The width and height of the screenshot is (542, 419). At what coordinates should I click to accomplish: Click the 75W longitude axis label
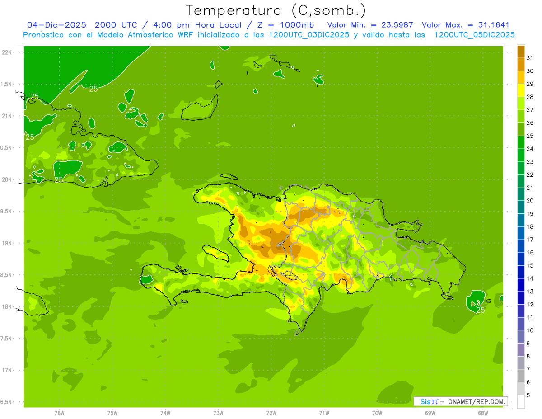pos(112,413)
